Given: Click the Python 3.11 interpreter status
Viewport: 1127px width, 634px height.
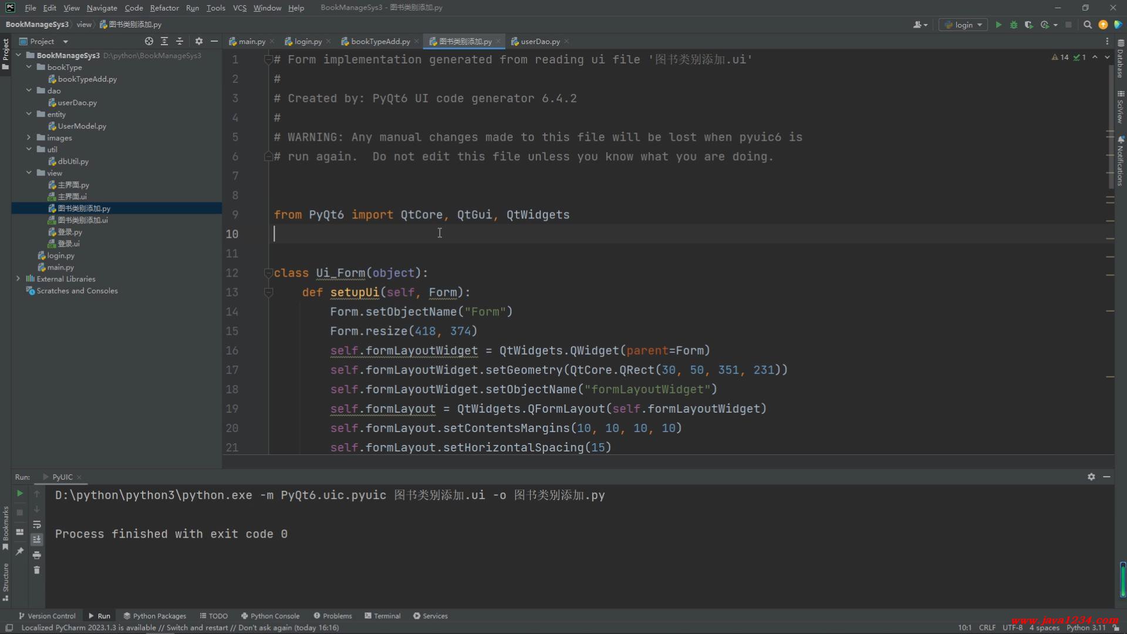Looking at the screenshot, I should (1086, 628).
